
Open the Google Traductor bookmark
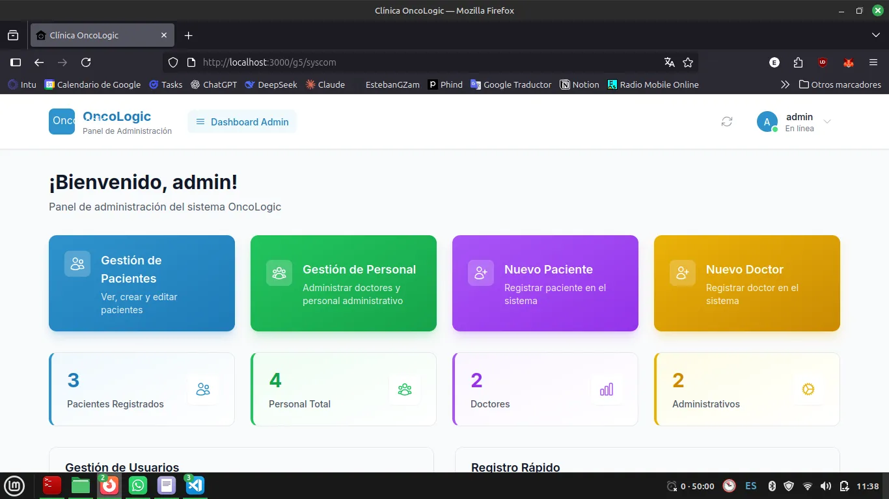point(511,84)
